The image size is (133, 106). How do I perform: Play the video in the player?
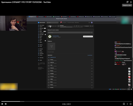2,104
